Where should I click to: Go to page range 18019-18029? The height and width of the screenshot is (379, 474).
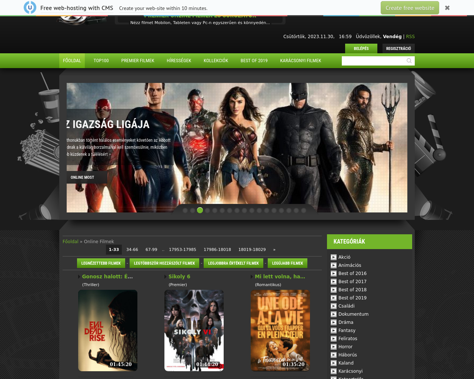point(252,249)
